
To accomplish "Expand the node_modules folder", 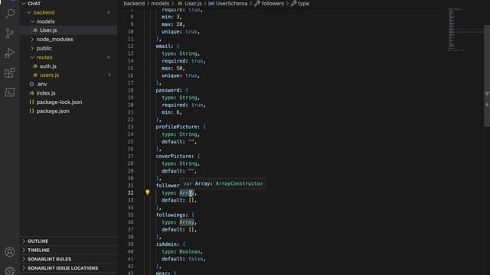I will [x=32, y=39].
